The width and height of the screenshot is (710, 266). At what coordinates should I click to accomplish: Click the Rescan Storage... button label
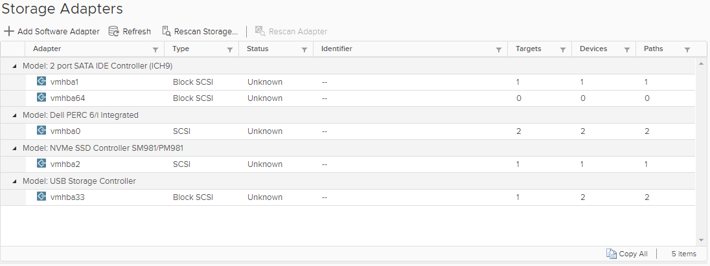click(x=206, y=31)
